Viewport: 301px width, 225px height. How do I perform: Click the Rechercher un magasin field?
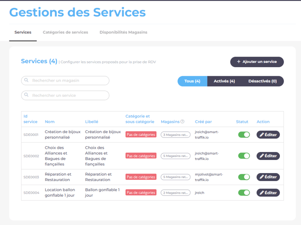tap(65, 80)
